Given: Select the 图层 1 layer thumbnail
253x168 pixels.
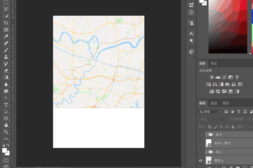Looking at the screenshot, I should [x=209, y=161].
